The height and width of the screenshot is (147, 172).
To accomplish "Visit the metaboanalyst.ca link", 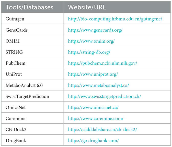I will pyautogui.click(x=98, y=85).
